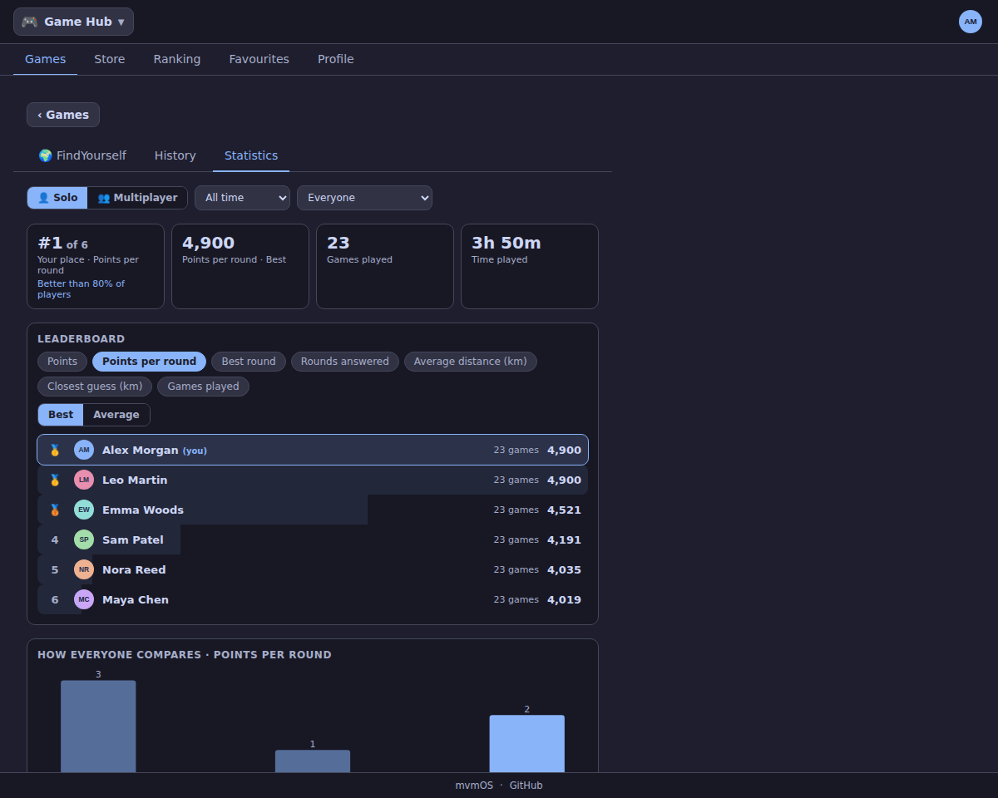Image resolution: width=998 pixels, height=798 pixels.
Task: Switch to the FindYourself tab
Action: 82,155
